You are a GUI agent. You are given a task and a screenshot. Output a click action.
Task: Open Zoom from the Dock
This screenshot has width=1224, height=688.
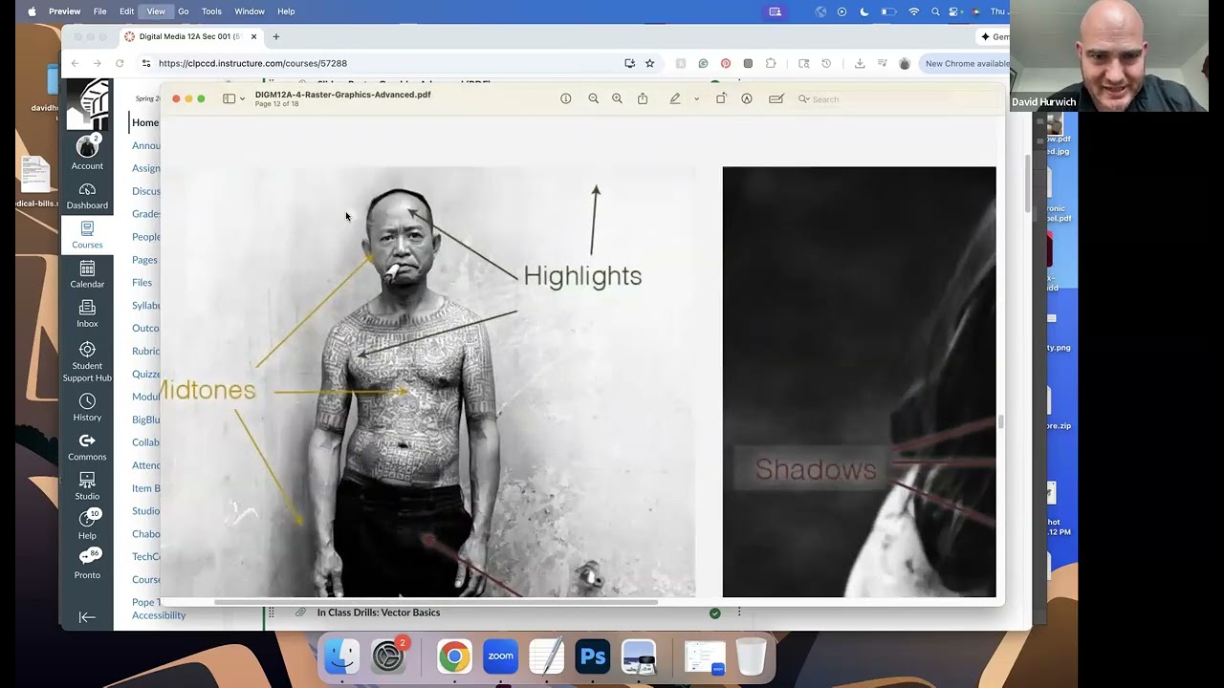point(500,657)
